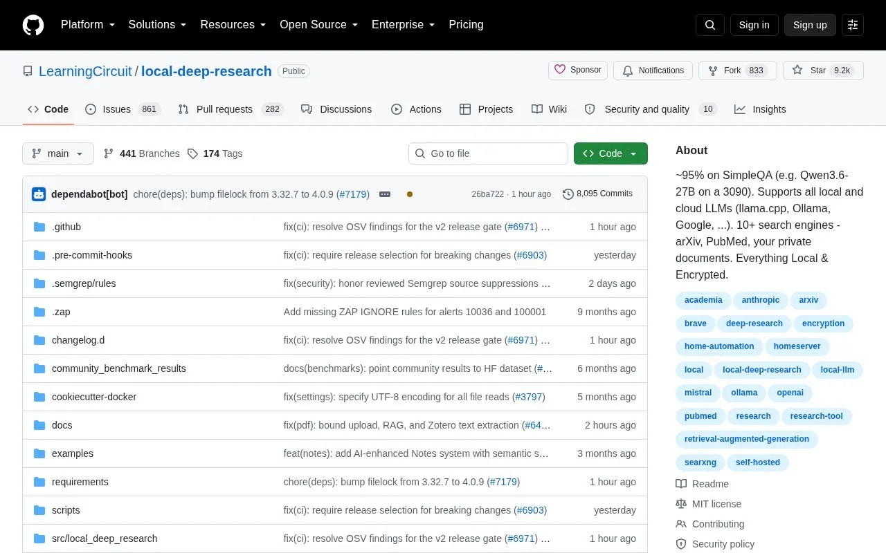Expand the Platform menu
The height and width of the screenshot is (553, 886).
88,25
